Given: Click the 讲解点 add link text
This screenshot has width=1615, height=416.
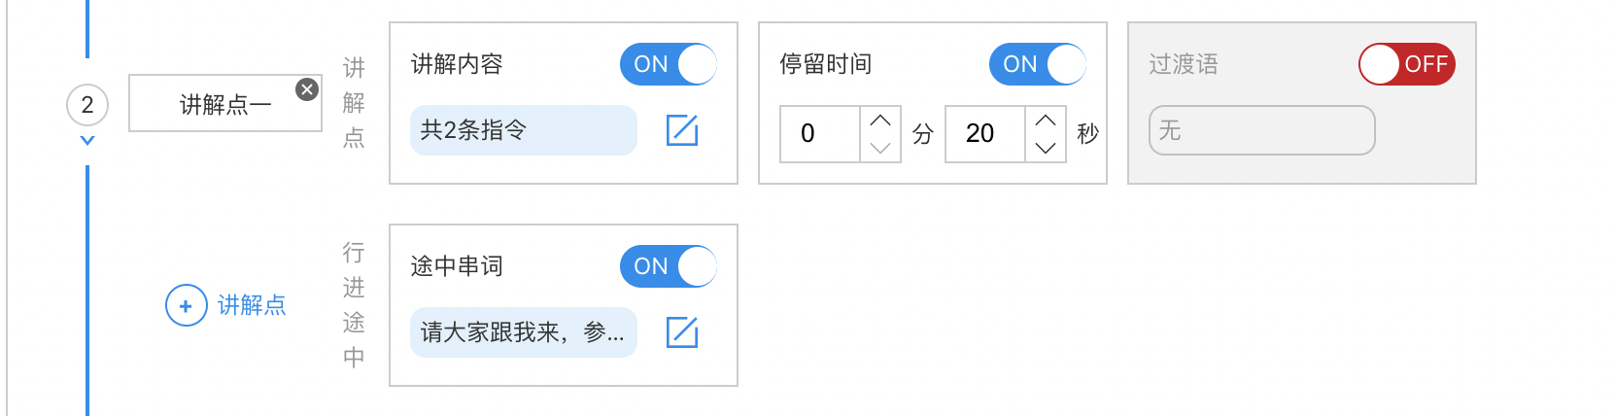Looking at the screenshot, I should point(252,305).
